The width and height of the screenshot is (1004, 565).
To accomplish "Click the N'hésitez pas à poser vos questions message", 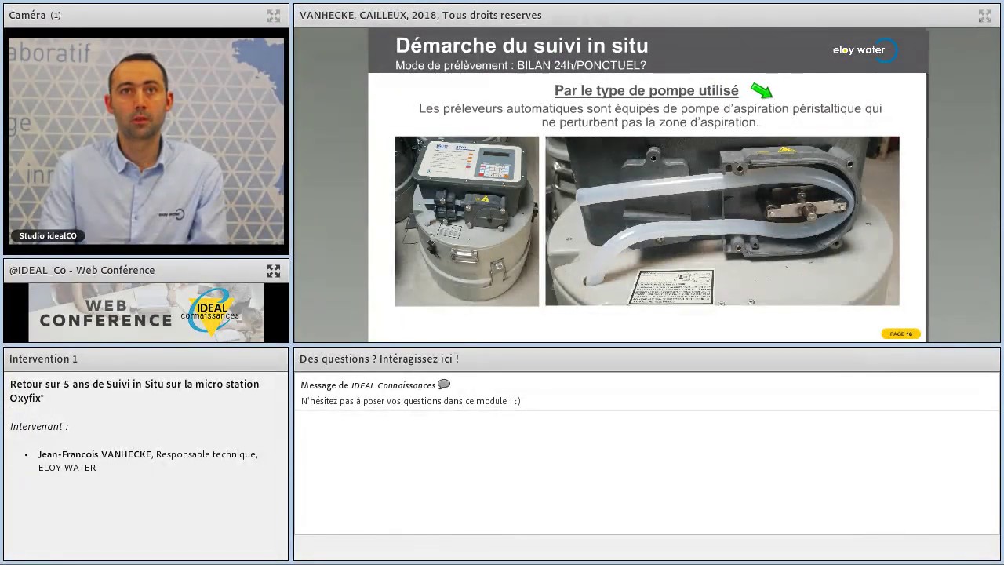I will 410,401.
